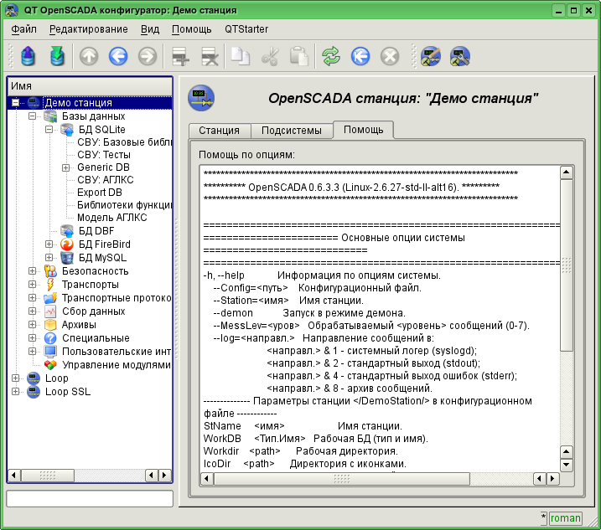This screenshot has height=530, width=601.
Task: Switch to the Станция tab
Action: pos(220,131)
